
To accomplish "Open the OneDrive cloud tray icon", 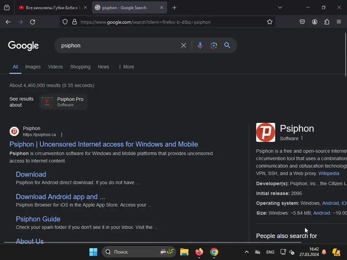I will tap(258, 252).
